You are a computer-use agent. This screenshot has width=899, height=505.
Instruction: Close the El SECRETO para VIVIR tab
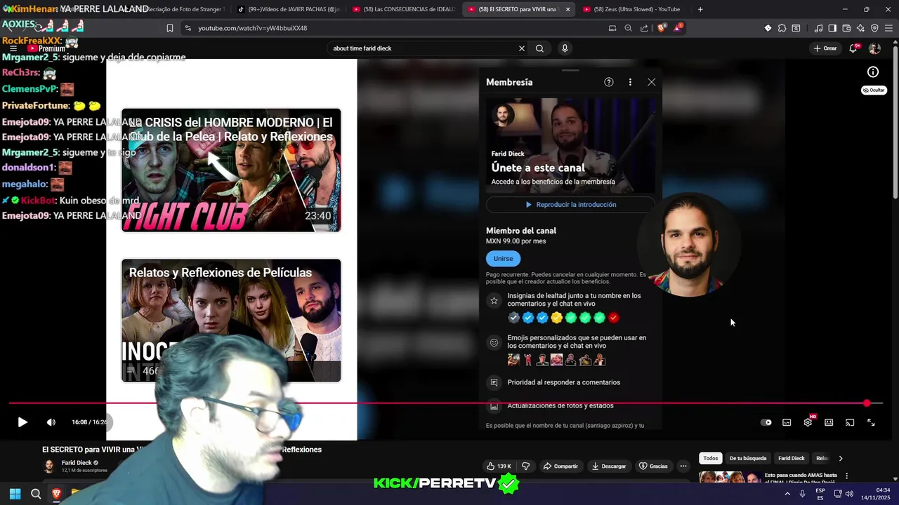pos(567,9)
